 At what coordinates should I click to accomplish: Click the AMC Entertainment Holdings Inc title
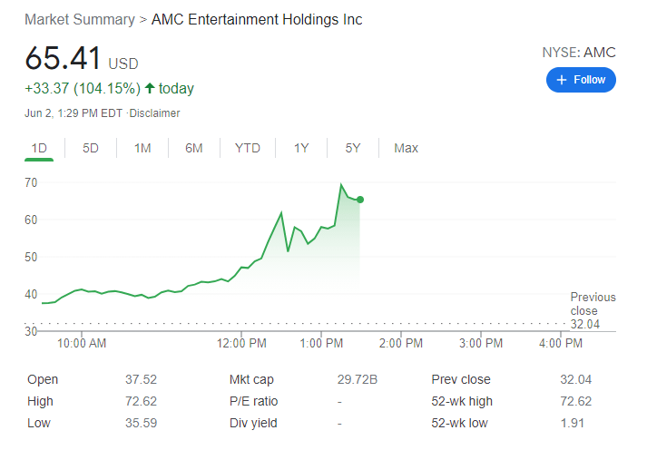pos(257,19)
